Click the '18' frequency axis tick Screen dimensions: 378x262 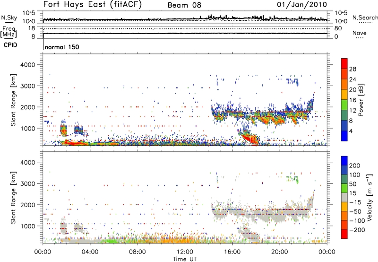tap(32, 28)
